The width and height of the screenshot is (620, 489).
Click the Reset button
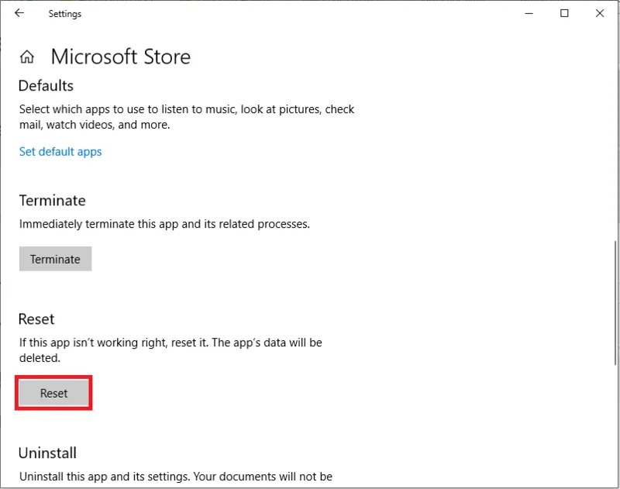click(x=53, y=393)
